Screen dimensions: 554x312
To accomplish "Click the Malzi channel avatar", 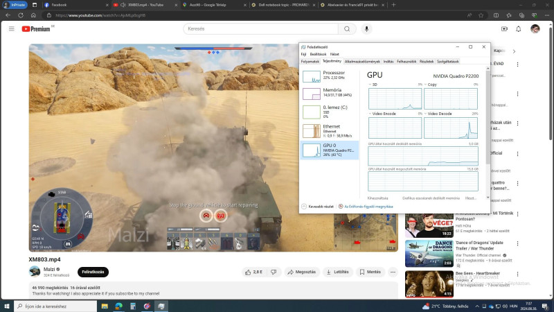I will pyautogui.click(x=35, y=271).
